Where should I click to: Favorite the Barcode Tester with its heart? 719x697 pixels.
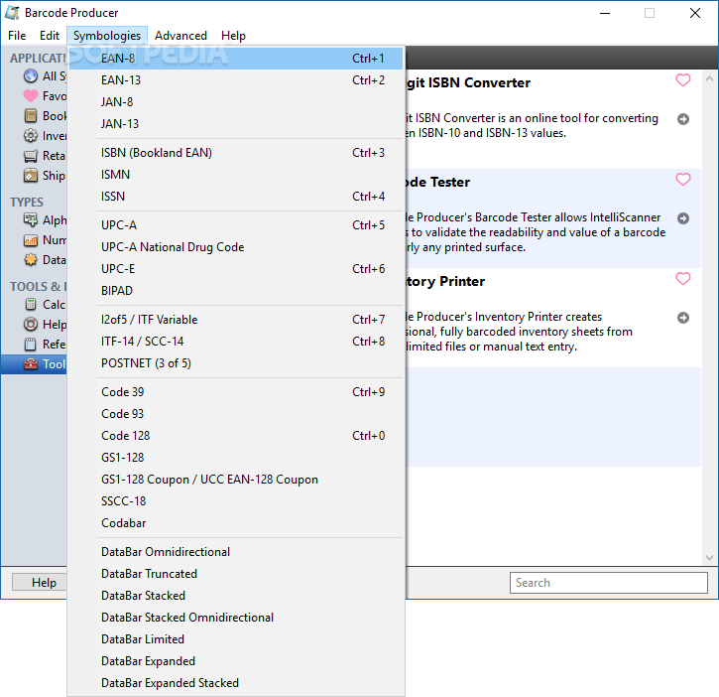(682, 179)
